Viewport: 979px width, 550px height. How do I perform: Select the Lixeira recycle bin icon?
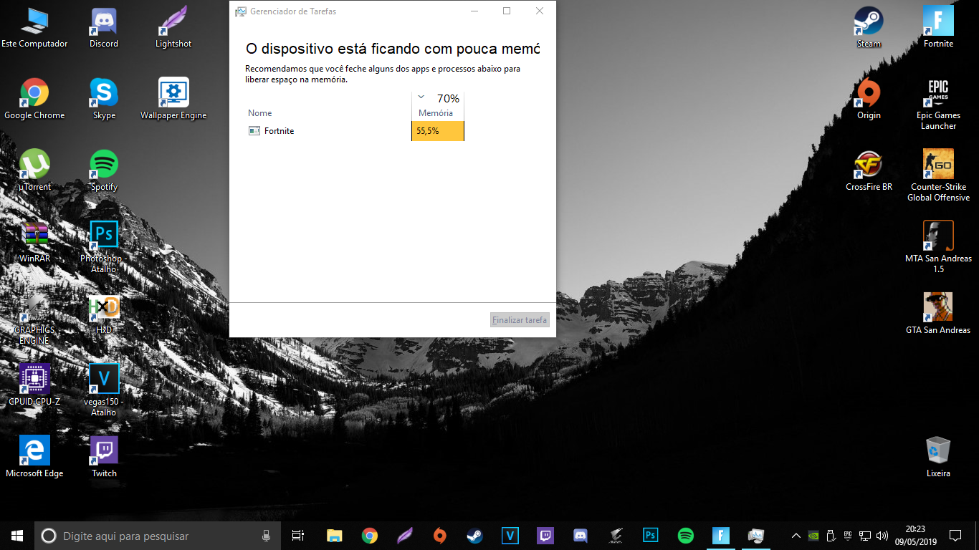pos(938,457)
